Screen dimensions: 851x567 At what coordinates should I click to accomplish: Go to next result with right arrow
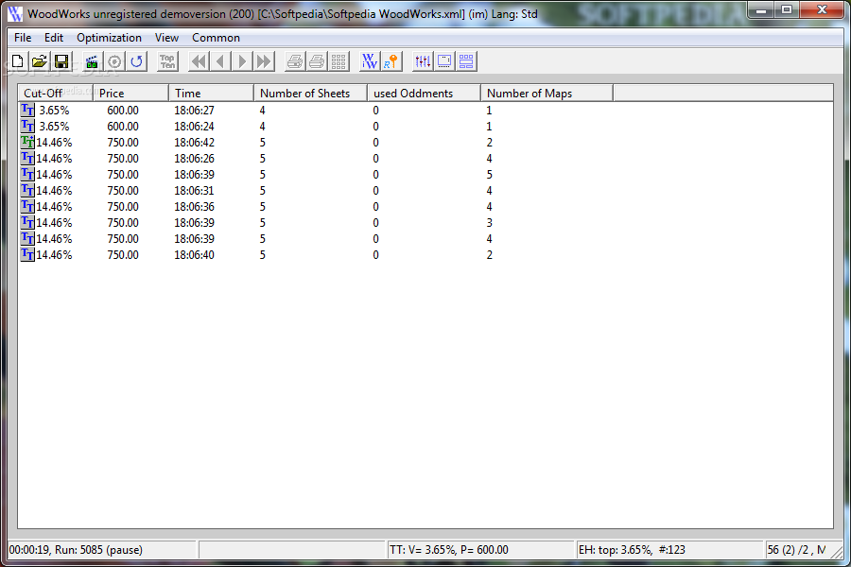pos(242,61)
